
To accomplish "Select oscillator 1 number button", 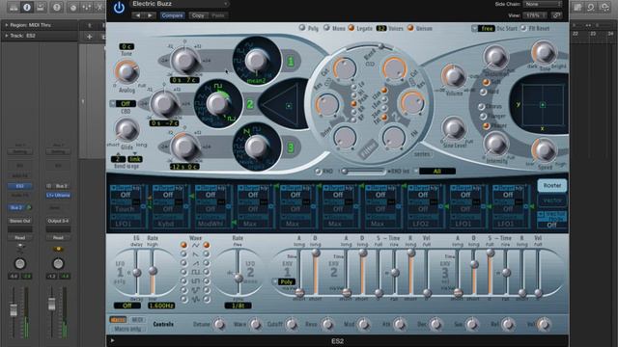I will 291,62.
